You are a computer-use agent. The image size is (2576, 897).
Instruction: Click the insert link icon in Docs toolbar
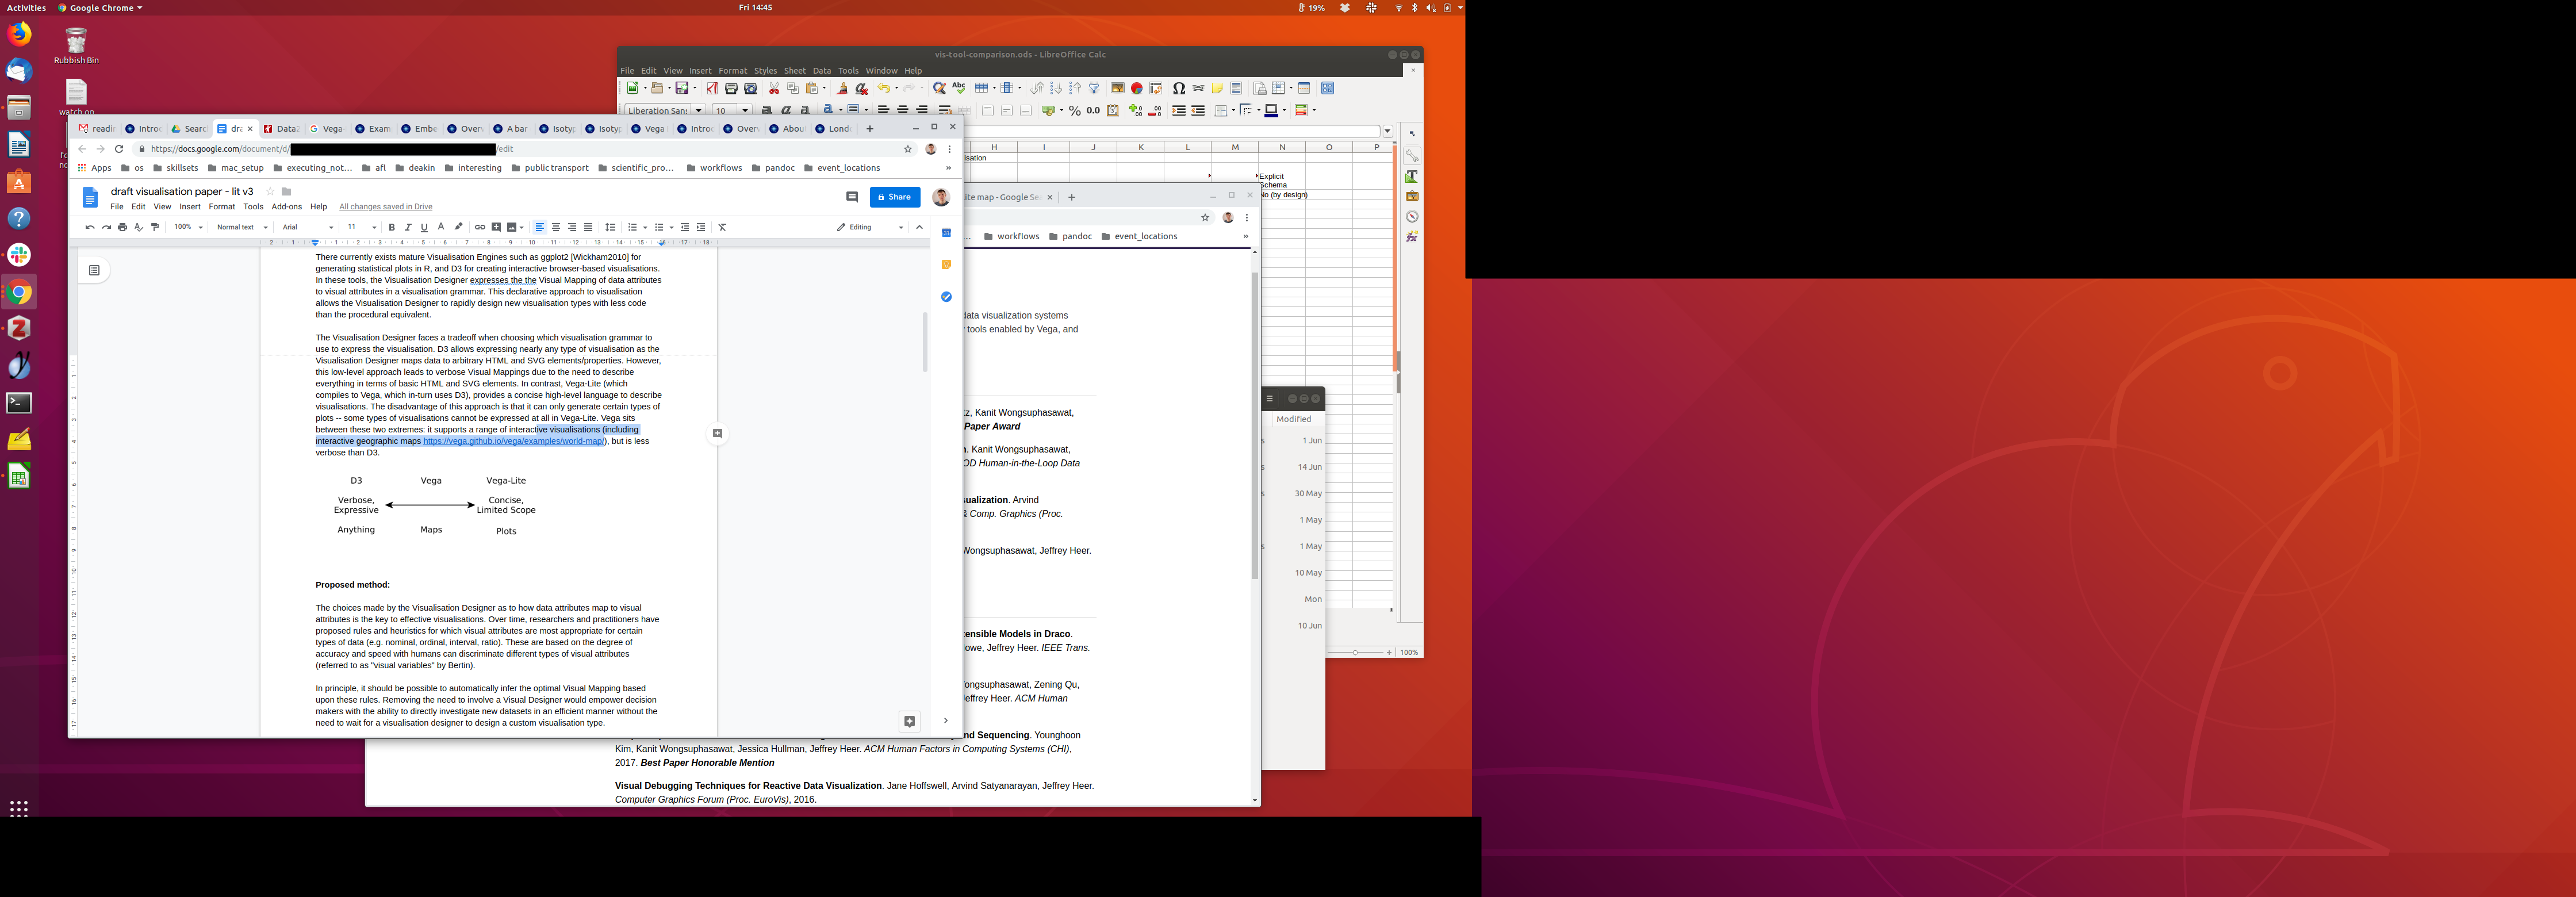(480, 227)
